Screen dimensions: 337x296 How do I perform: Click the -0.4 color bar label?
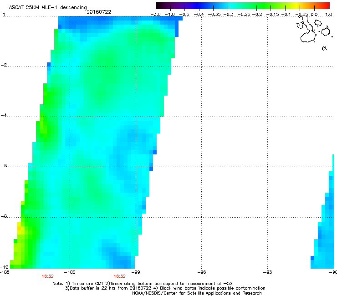point(199,15)
